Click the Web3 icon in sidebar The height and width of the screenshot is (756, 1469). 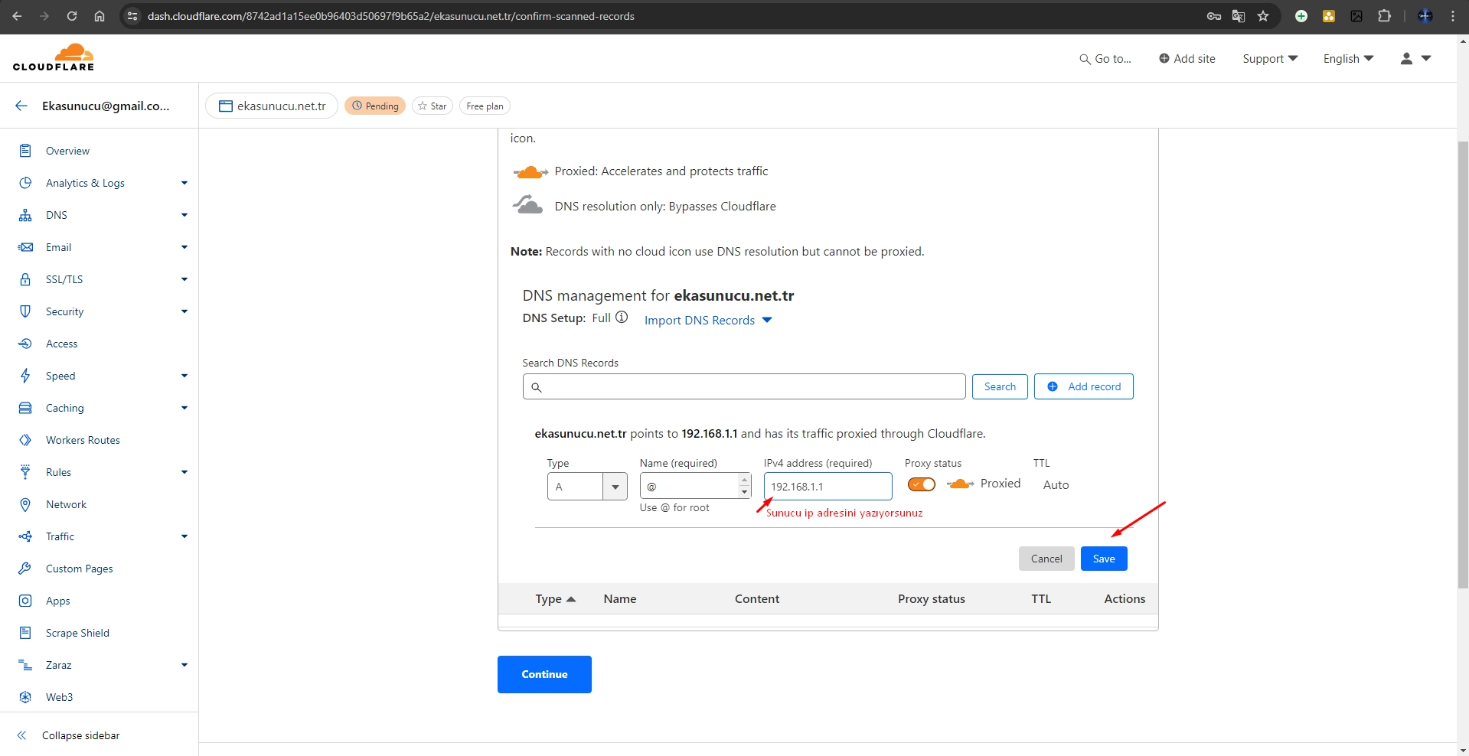(25, 697)
